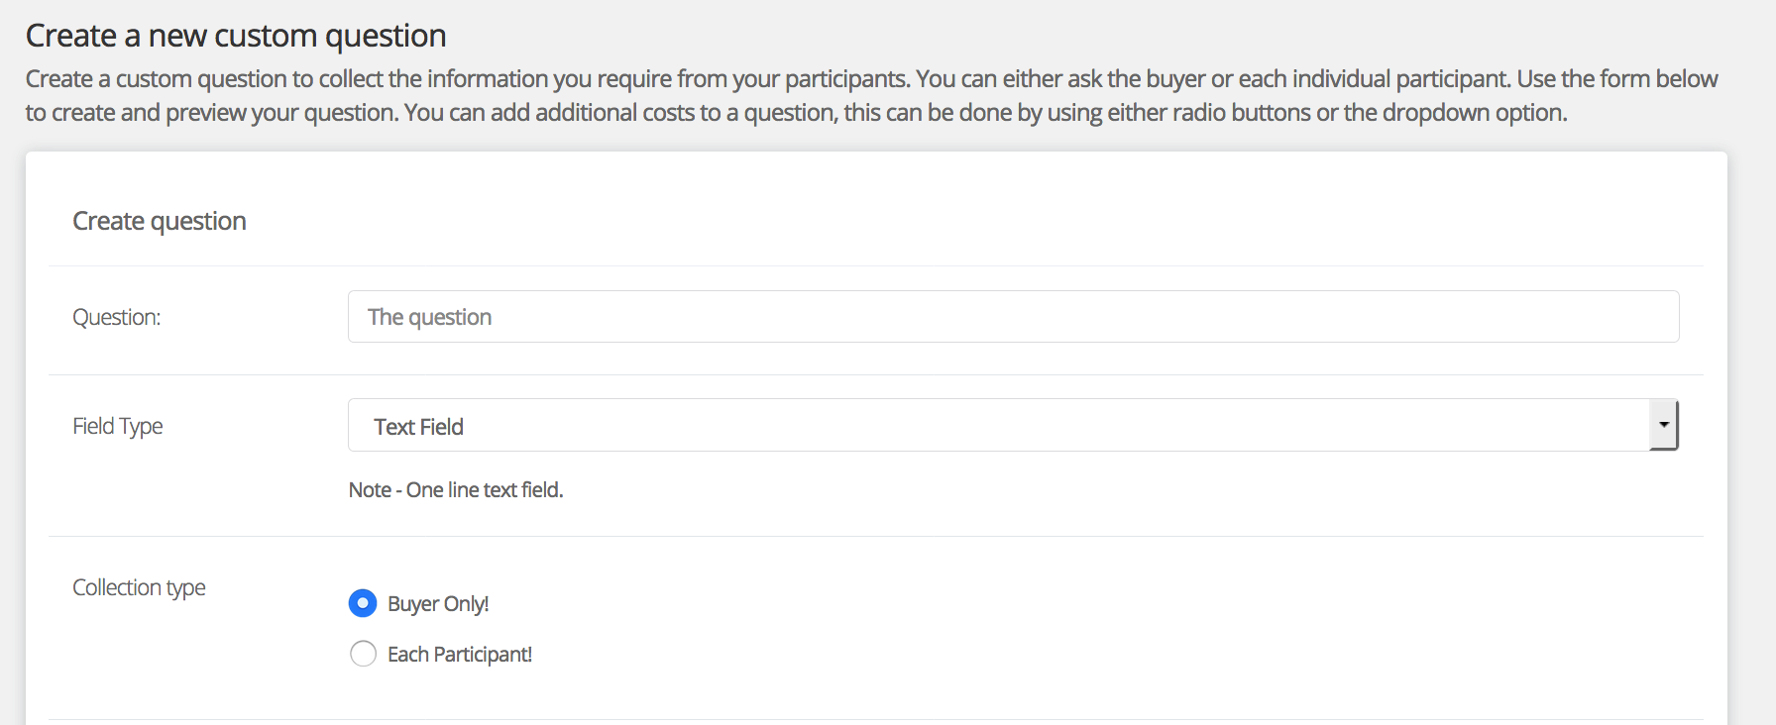Open the Field Type dropdown
The width and height of the screenshot is (1776, 725).
(x=999, y=426)
